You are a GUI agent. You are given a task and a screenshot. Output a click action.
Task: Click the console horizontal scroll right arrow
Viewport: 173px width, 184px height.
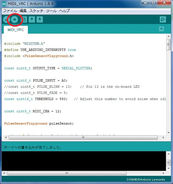tap(163, 173)
